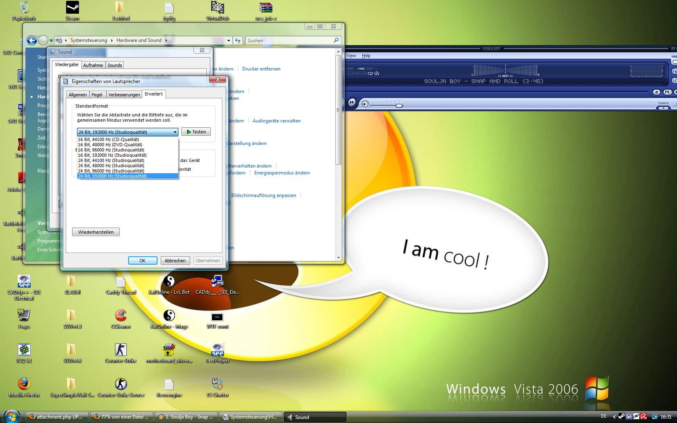The width and height of the screenshot is (677, 423).
Task: Switch to the Pegel tab
Action: coord(97,95)
